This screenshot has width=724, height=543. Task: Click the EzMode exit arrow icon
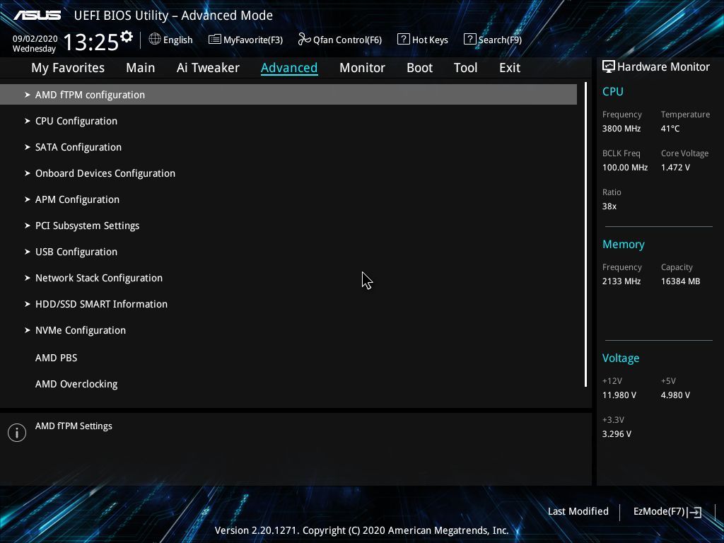coord(694,512)
